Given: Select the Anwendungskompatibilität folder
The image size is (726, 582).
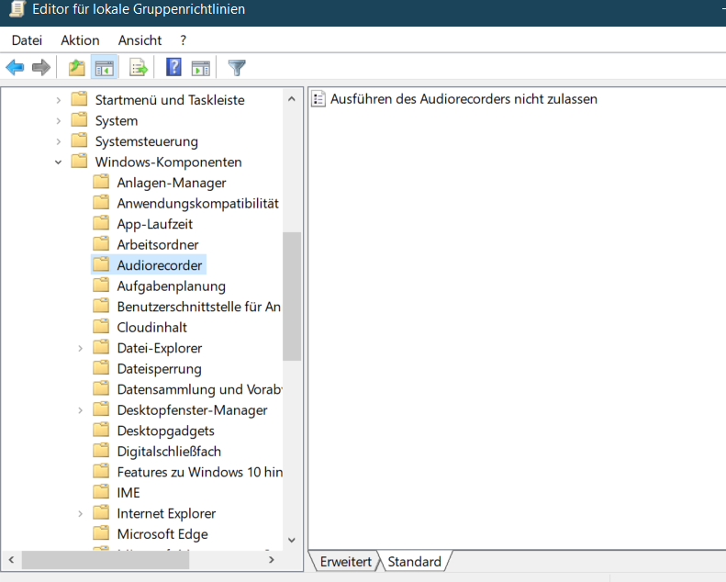Looking at the screenshot, I should tap(197, 203).
